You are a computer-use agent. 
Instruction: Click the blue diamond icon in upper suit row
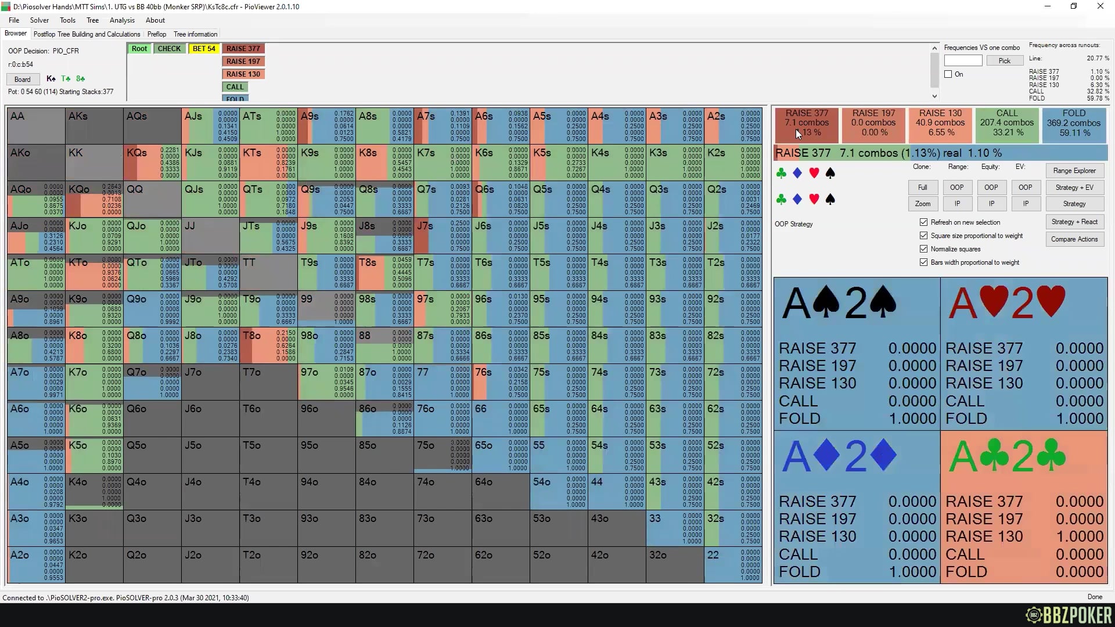pyautogui.click(x=797, y=173)
